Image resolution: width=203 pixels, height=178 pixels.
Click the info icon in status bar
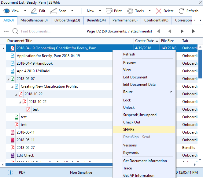(x=10, y=172)
